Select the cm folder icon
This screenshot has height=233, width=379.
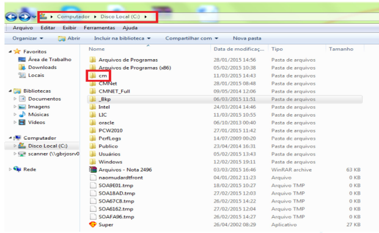point(92,76)
